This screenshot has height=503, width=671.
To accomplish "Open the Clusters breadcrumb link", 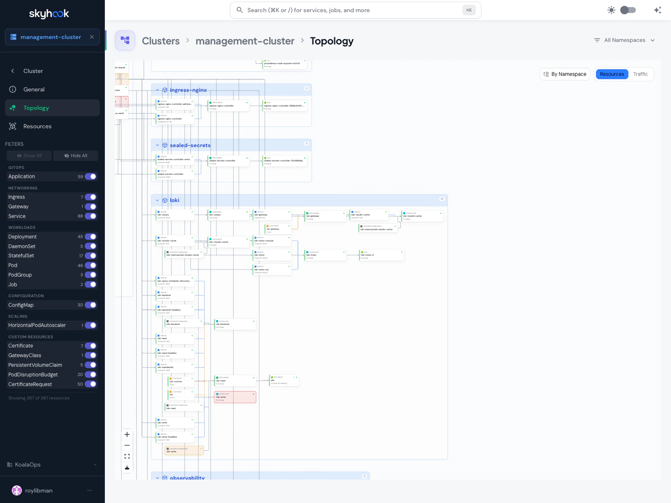I will point(161,41).
